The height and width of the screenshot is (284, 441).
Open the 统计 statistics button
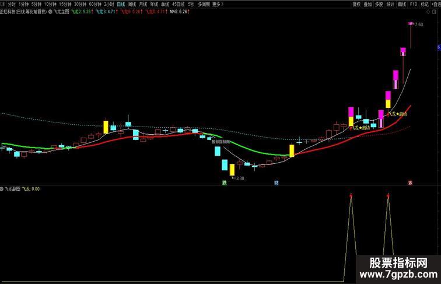390,4
